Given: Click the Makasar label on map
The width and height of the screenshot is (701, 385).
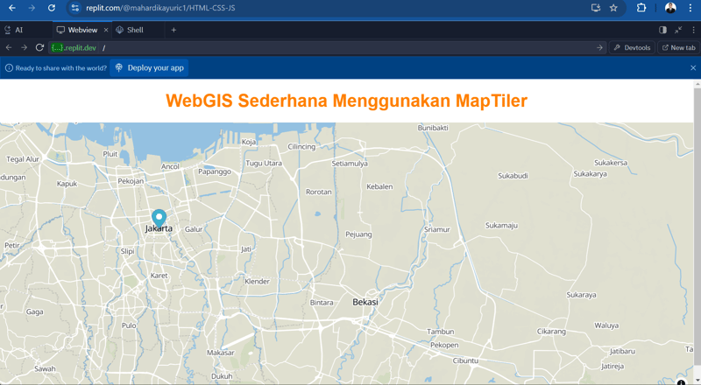Looking at the screenshot, I should click(x=221, y=353).
